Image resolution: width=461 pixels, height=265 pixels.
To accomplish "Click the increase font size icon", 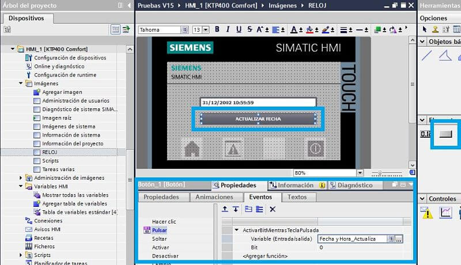I will (260, 29).
